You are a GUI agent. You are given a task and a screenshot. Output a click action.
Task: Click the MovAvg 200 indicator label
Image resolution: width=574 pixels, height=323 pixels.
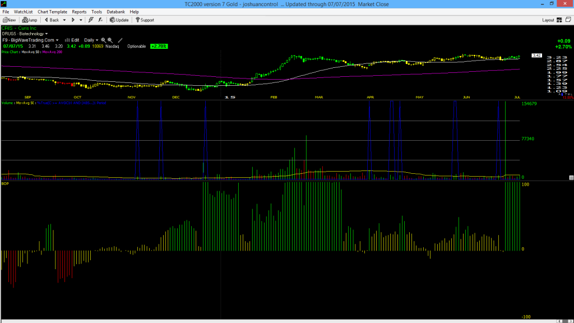coord(52,52)
